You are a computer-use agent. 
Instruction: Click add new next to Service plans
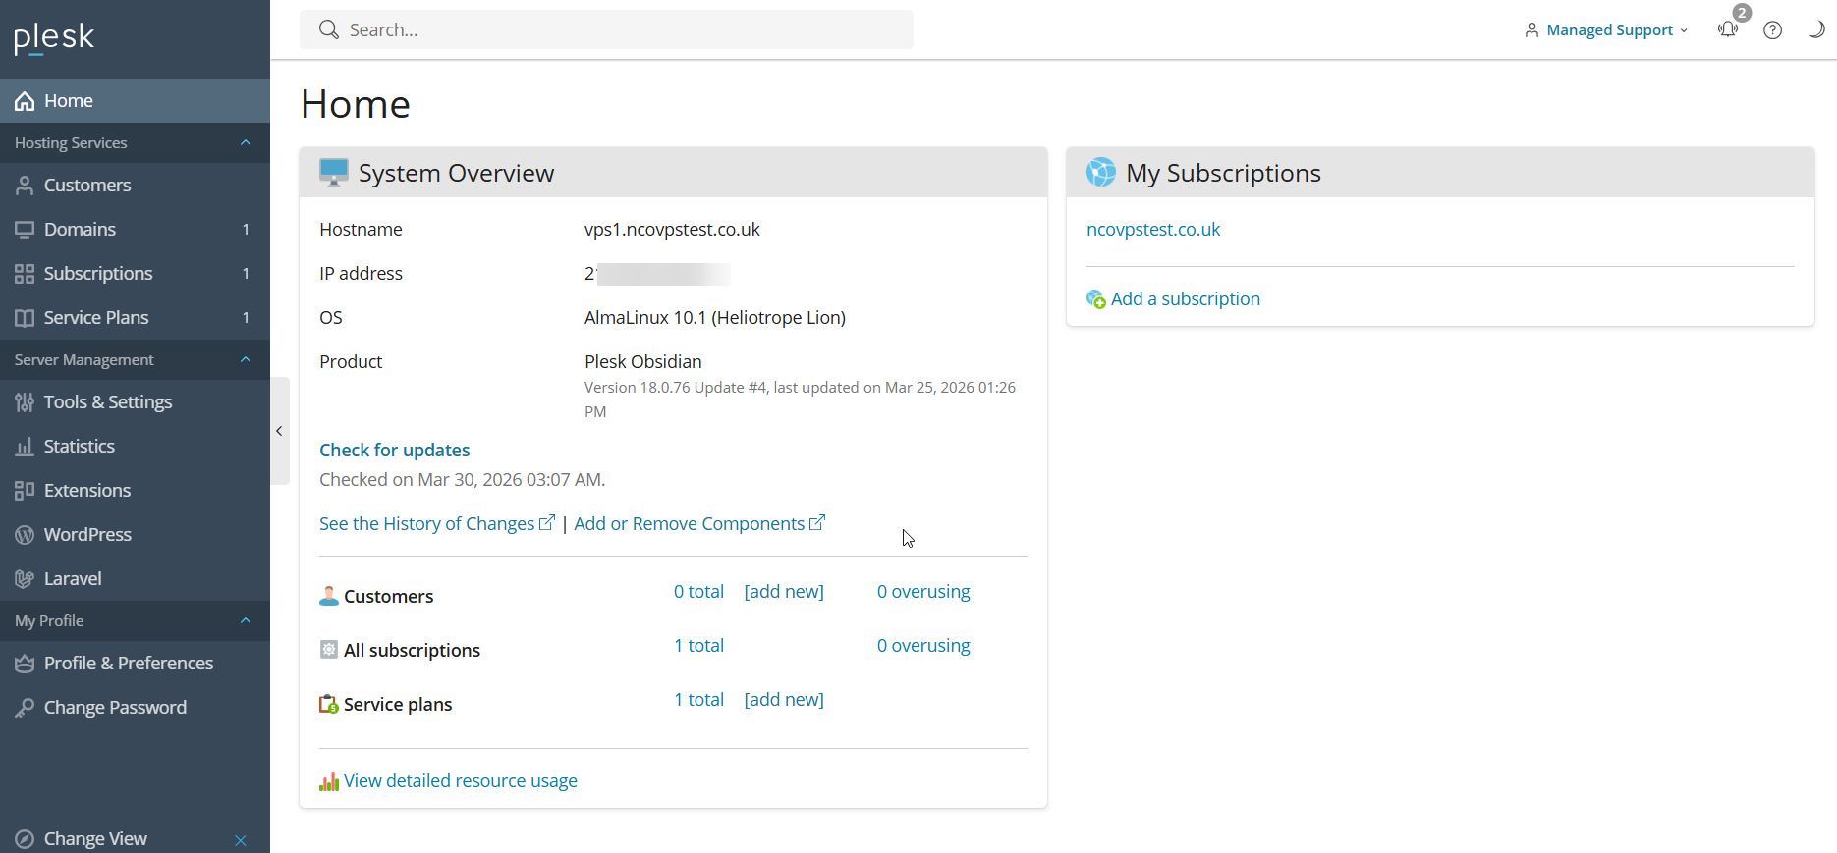pos(784,700)
